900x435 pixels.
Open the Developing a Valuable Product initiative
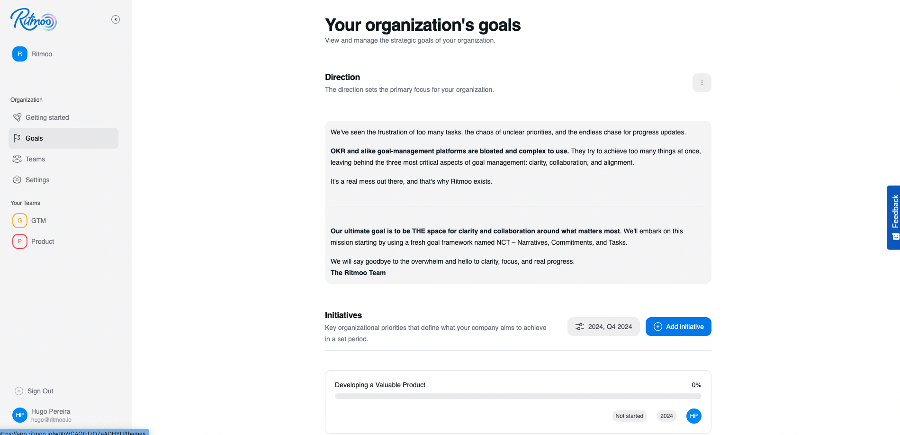(x=380, y=385)
